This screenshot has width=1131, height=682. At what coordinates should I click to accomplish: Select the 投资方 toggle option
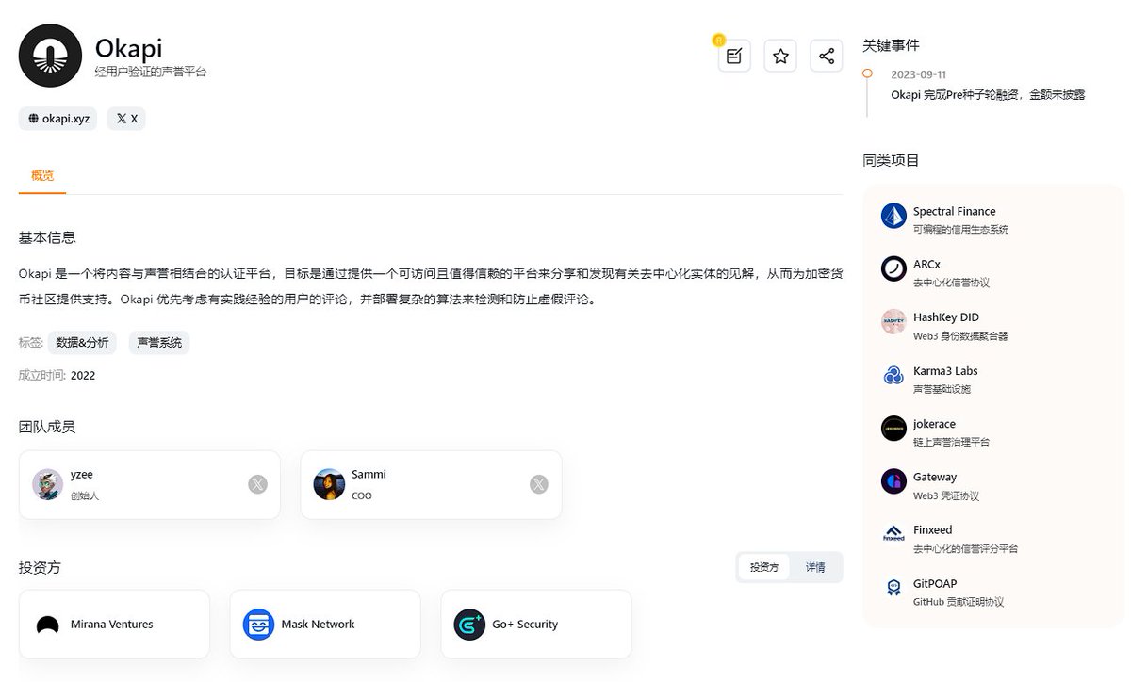(764, 567)
